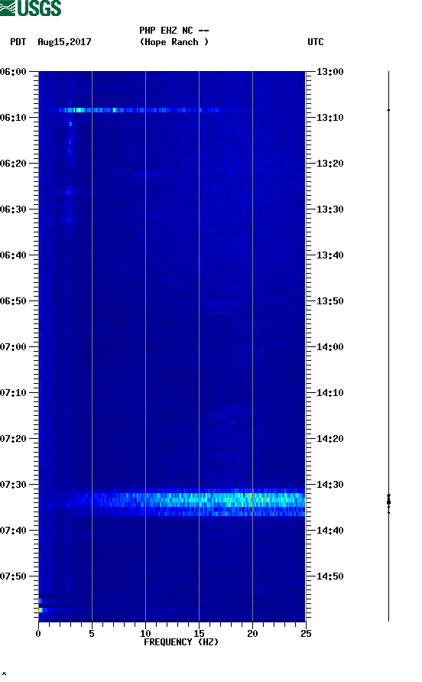Click the 'FREQUENCY (HZ)' axis title
The image size is (422, 682).
(181, 642)
